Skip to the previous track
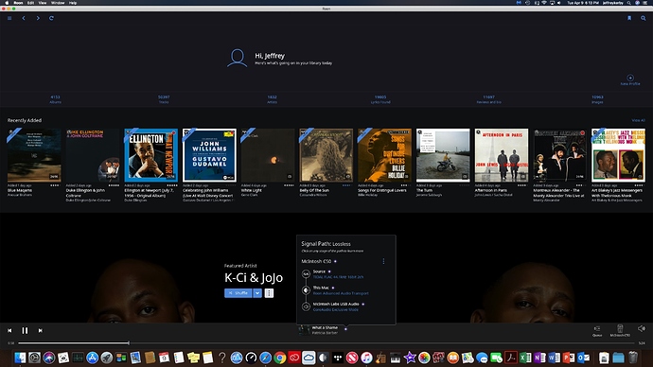653x367 pixels. (9, 330)
